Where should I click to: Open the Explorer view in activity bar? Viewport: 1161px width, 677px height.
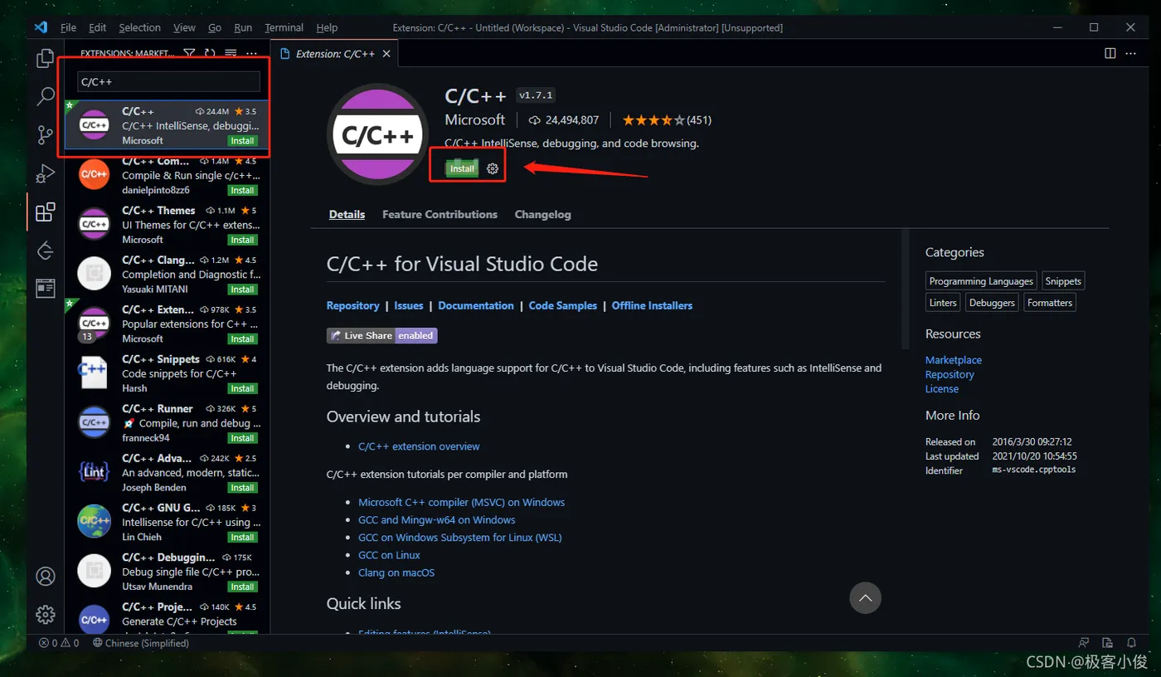coord(46,59)
